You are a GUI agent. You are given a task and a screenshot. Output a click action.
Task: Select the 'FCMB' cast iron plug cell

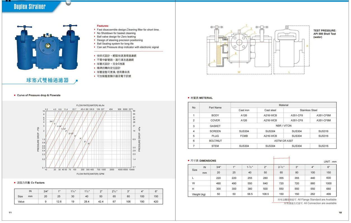[244, 136]
